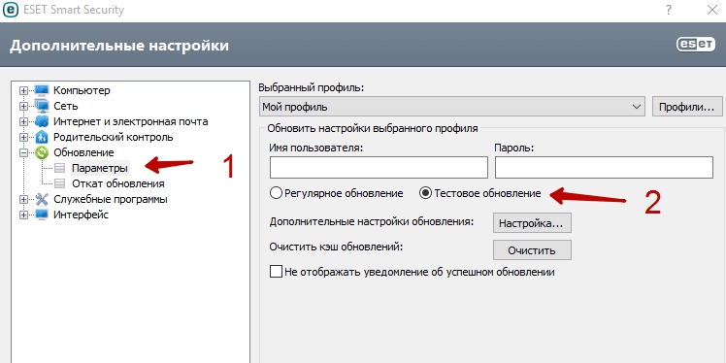Image resolution: width=726 pixels, height=363 pixels.
Task: Click the Дополнительные настройки heading
Action: 119,46
